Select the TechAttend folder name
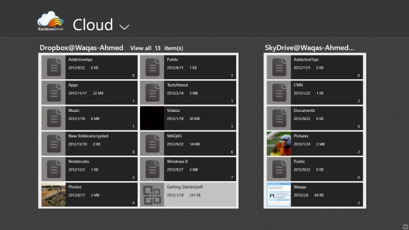The width and height of the screenshot is (409, 230). click(177, 85)
